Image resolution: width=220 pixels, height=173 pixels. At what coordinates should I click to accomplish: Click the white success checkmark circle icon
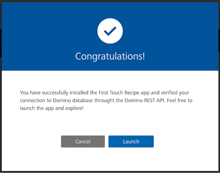[x=110, y=31]
